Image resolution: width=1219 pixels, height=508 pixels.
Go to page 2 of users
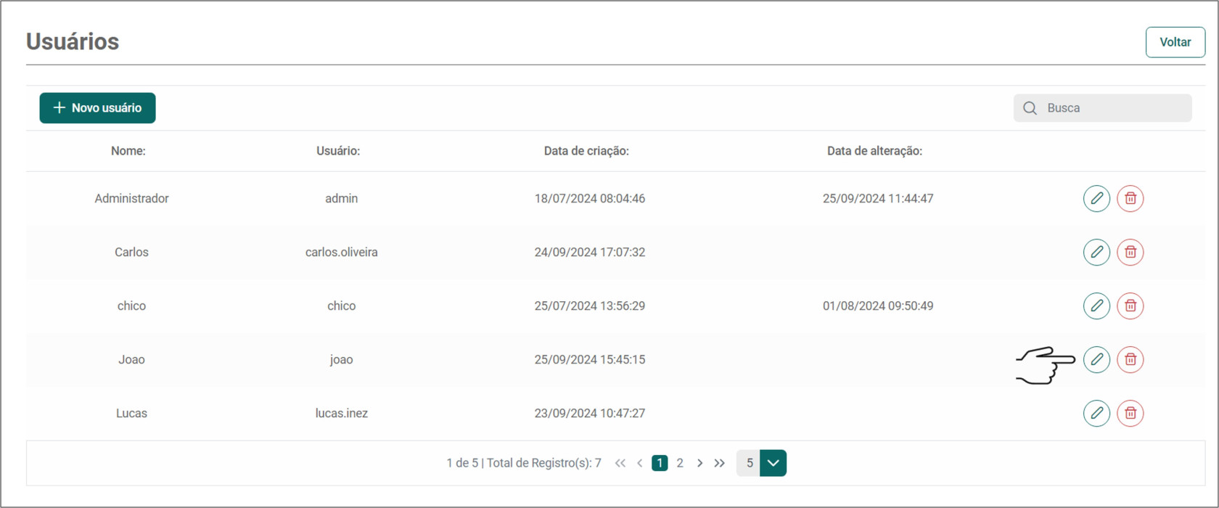tap(680, 463)
